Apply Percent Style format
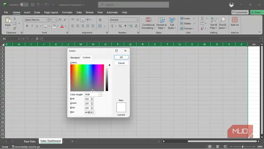This screenshot has height=149, width=264. (x=120, y=26)
